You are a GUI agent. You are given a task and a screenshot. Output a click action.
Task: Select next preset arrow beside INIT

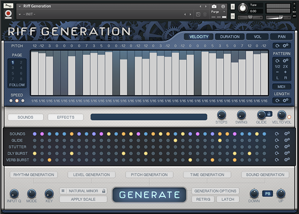coord(190,14)
